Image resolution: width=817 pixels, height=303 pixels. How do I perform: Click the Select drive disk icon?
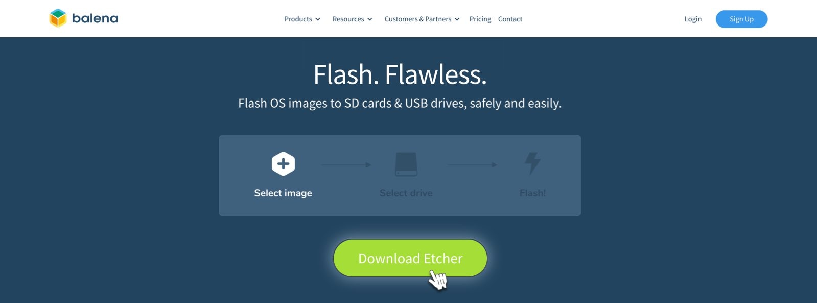click(x=406, y=164)
